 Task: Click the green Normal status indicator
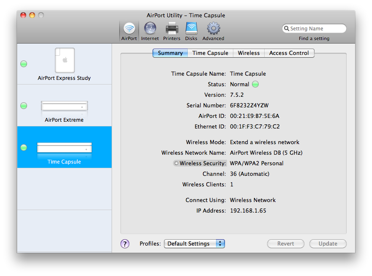click(255, 84)
